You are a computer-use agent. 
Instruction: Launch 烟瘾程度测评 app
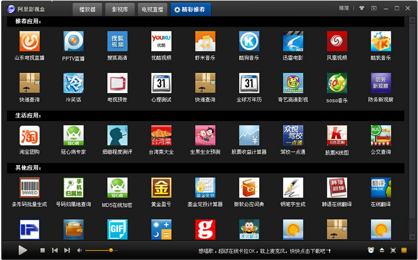[117, 135]
